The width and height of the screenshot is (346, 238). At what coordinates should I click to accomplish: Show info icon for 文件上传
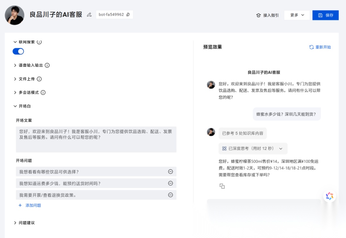point(39,79)
